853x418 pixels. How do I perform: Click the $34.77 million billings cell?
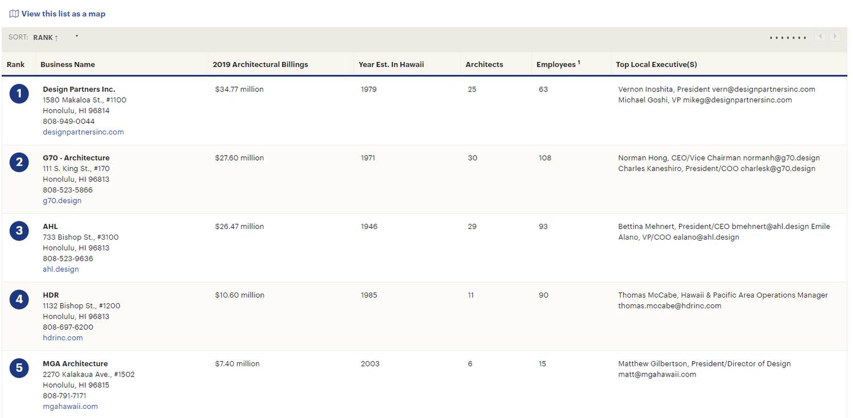(x=239, y=89)
